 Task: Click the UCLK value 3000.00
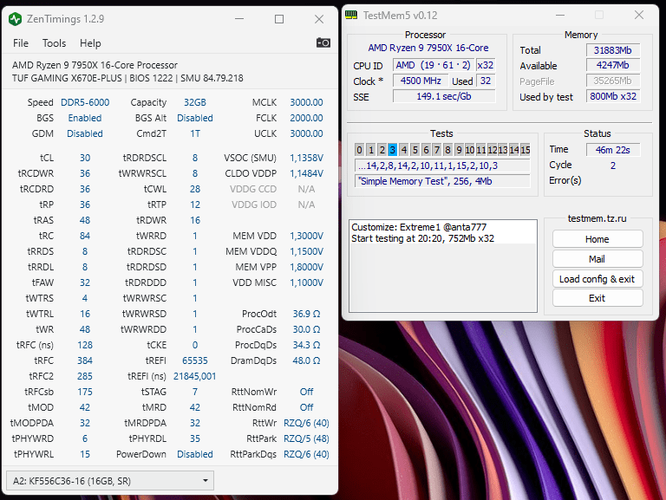[x=306, y=133]
